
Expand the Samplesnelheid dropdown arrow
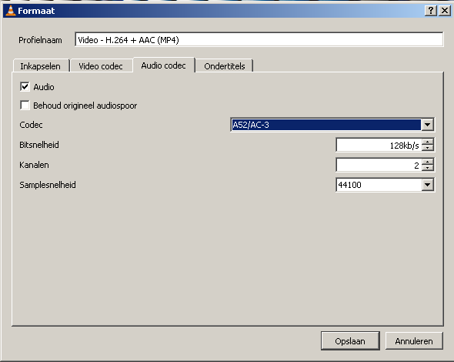point(427,185)
